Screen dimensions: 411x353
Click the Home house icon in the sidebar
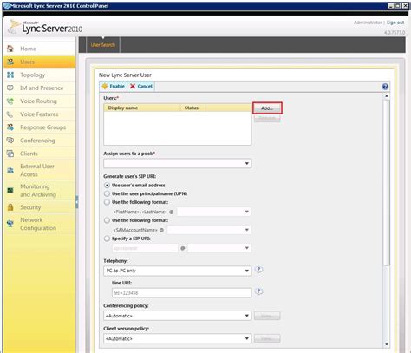coord(10,49)
